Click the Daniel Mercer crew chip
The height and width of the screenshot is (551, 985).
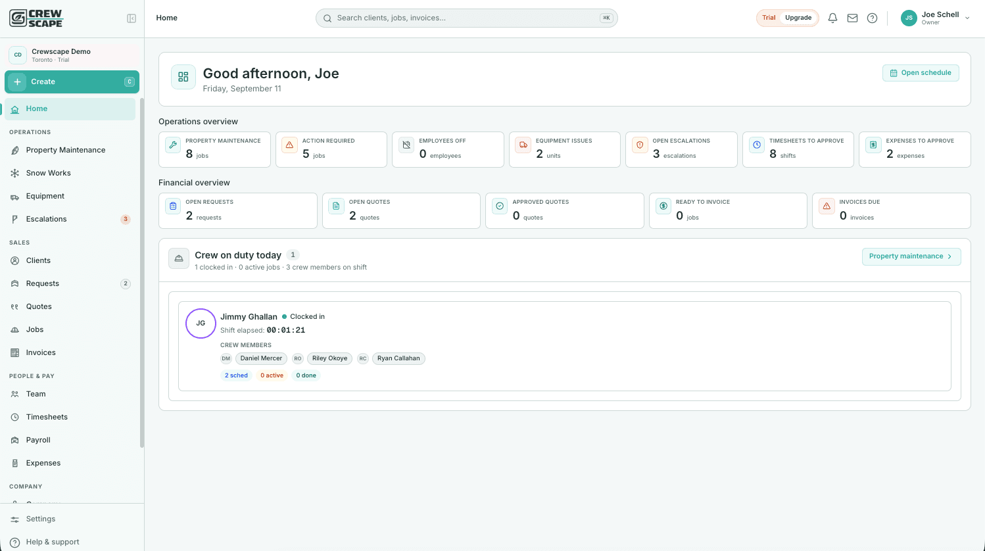[x=261, y=358]
